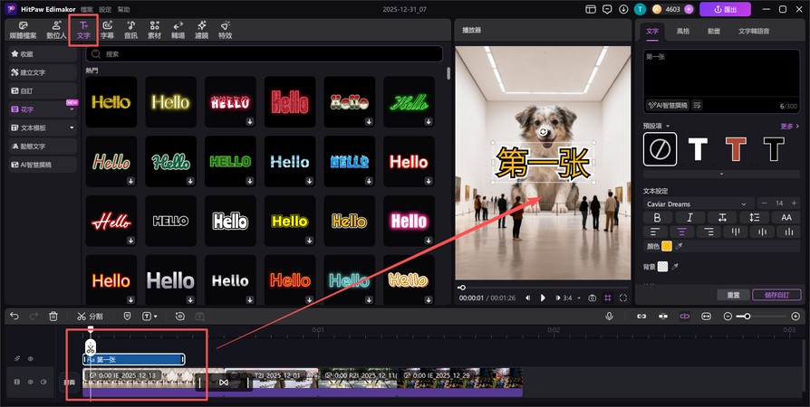Click the AI智慧撰稿 button under the text box
The height and width of the screenshot is (407, 810).
(x=668, y=105)
